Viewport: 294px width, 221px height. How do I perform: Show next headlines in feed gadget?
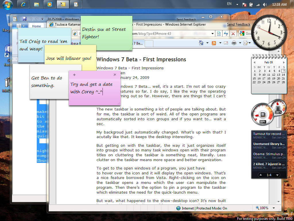point(277,175)
